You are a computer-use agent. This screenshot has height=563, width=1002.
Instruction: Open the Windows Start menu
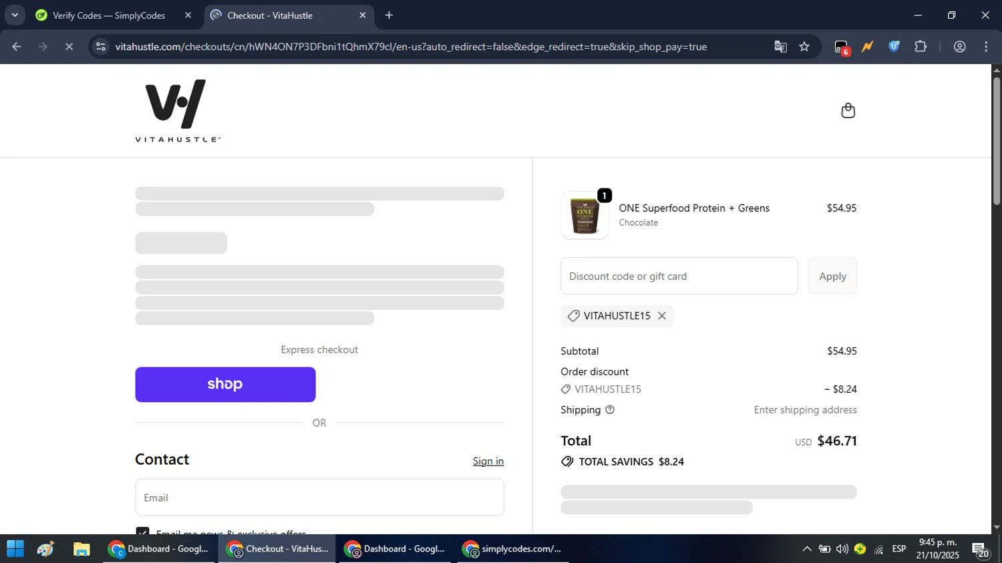[x=15, y=549]
